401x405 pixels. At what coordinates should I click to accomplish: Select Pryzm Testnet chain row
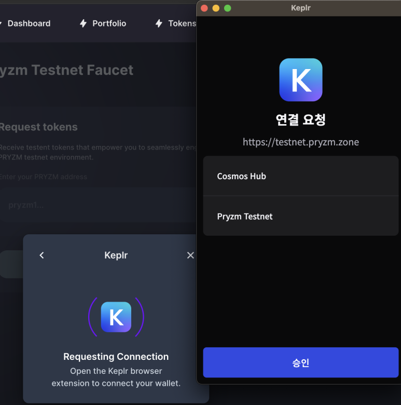coord(301,216)
